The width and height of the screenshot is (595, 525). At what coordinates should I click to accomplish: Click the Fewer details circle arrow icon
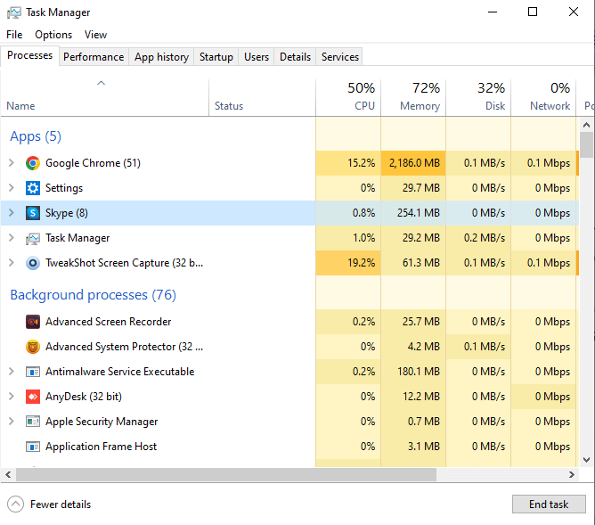click(15, 504)
